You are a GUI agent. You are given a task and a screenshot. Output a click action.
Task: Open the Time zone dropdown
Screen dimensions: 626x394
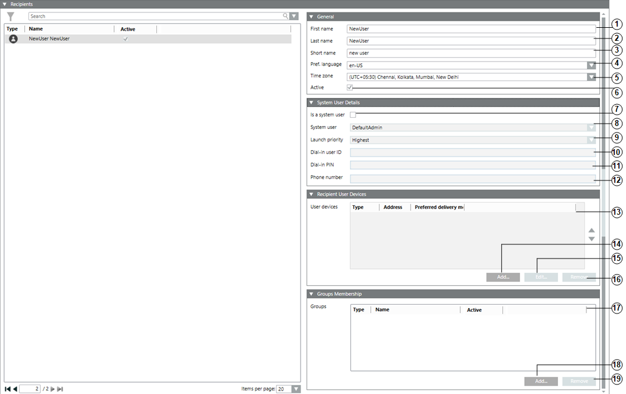(x=590, y=77)
